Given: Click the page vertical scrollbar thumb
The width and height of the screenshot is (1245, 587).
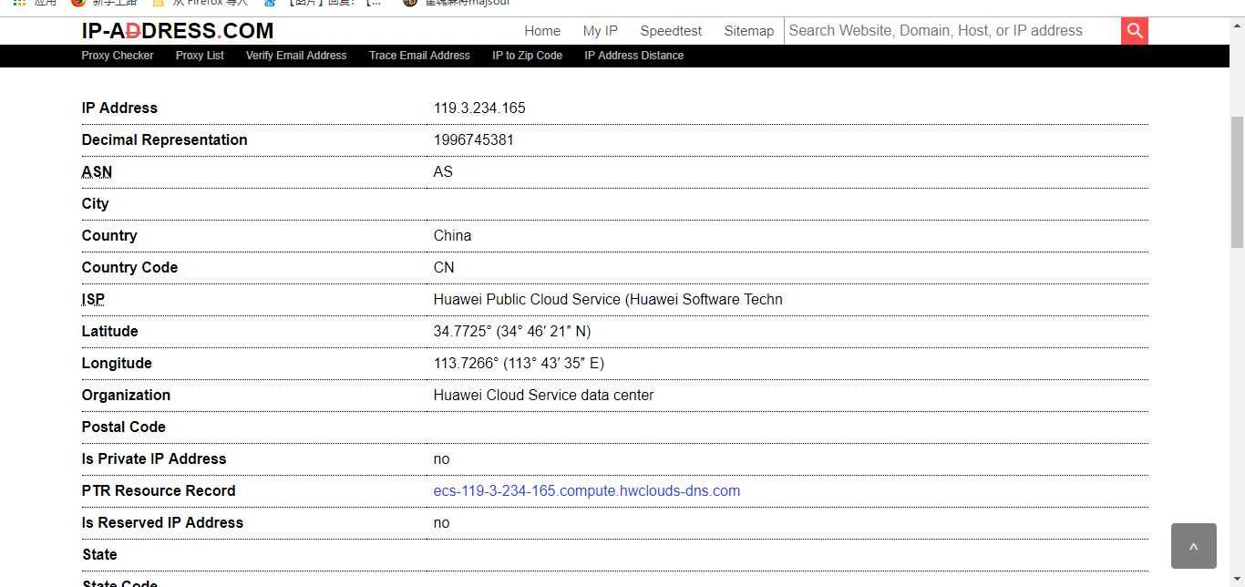Looking at the screenshot, I should 1237,182.
